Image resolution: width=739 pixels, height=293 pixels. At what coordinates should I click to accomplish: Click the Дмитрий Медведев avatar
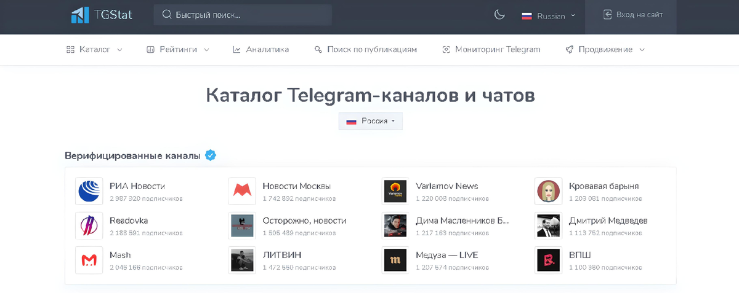(548, 225)
